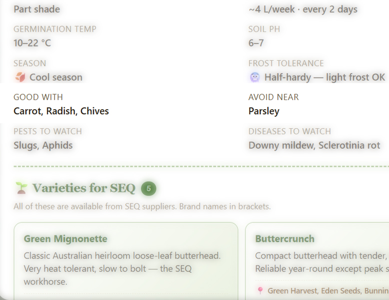
Task: Click the Green Mignonette description text
Action: [122, 269]
